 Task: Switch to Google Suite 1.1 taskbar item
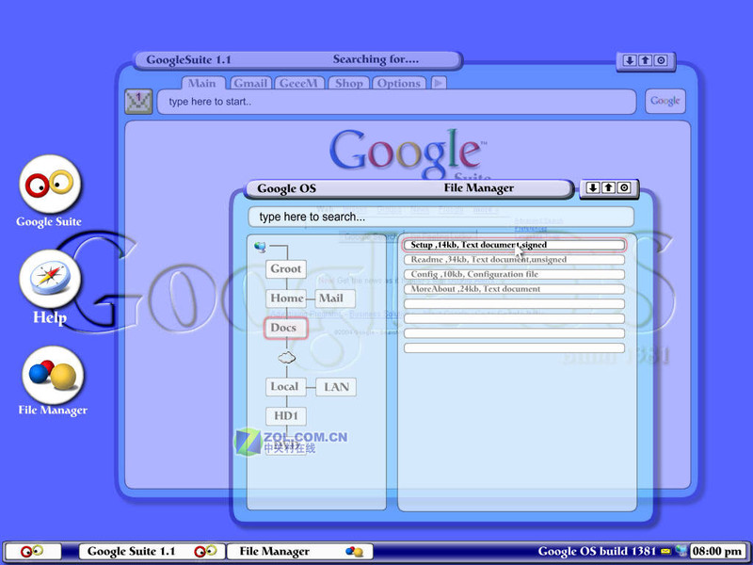pyautogui.click(x=152, y=551)
